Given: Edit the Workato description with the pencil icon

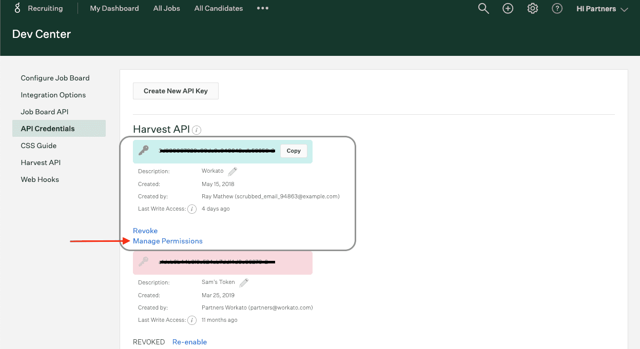Looking at the screenshot, I should (232, 171).
